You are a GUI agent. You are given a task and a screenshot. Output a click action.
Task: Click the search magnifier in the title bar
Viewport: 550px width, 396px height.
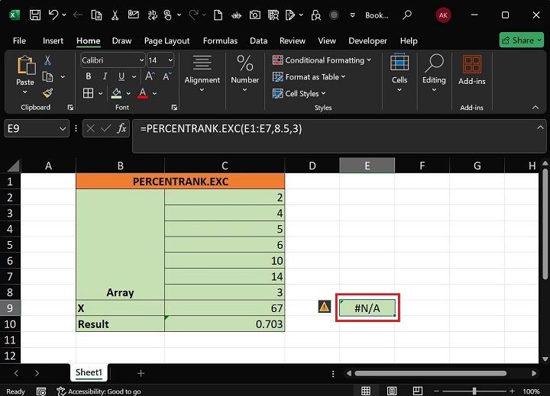407,15
